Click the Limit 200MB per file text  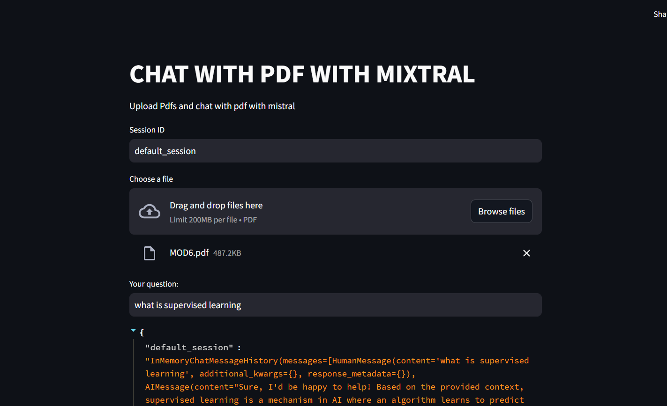pos(213,220)
